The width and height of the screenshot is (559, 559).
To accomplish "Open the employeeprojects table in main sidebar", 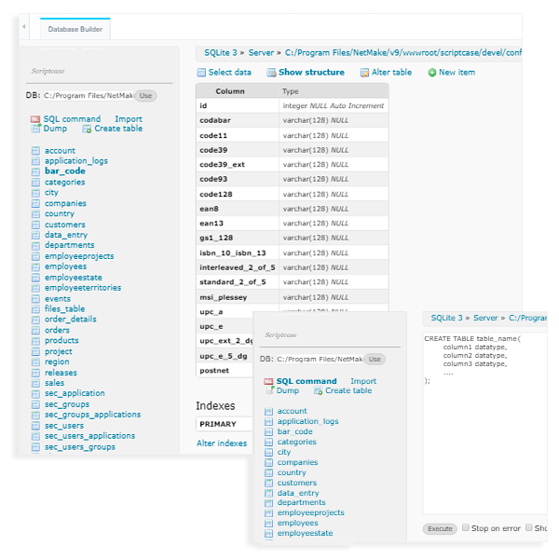I will [x=79, y=256].
